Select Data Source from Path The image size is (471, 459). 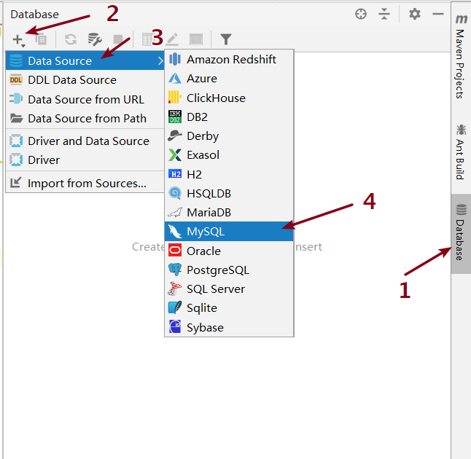click(x=85, y=118)
